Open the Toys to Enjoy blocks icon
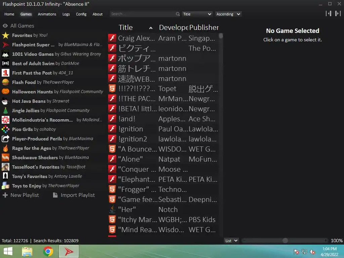 click(5, 185)
